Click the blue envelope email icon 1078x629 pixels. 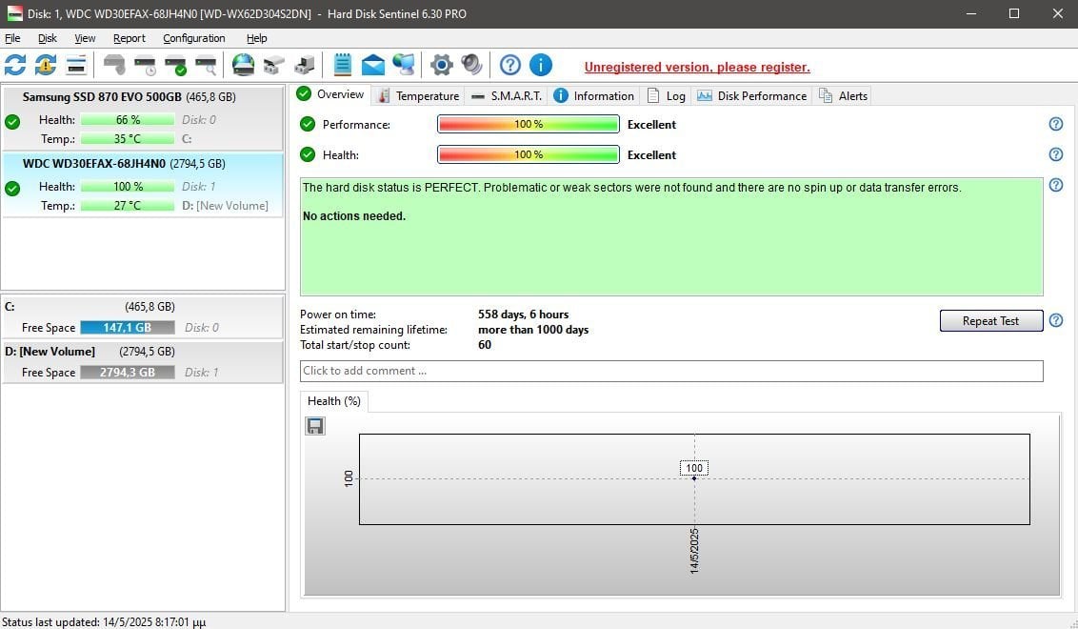[373, 65]
